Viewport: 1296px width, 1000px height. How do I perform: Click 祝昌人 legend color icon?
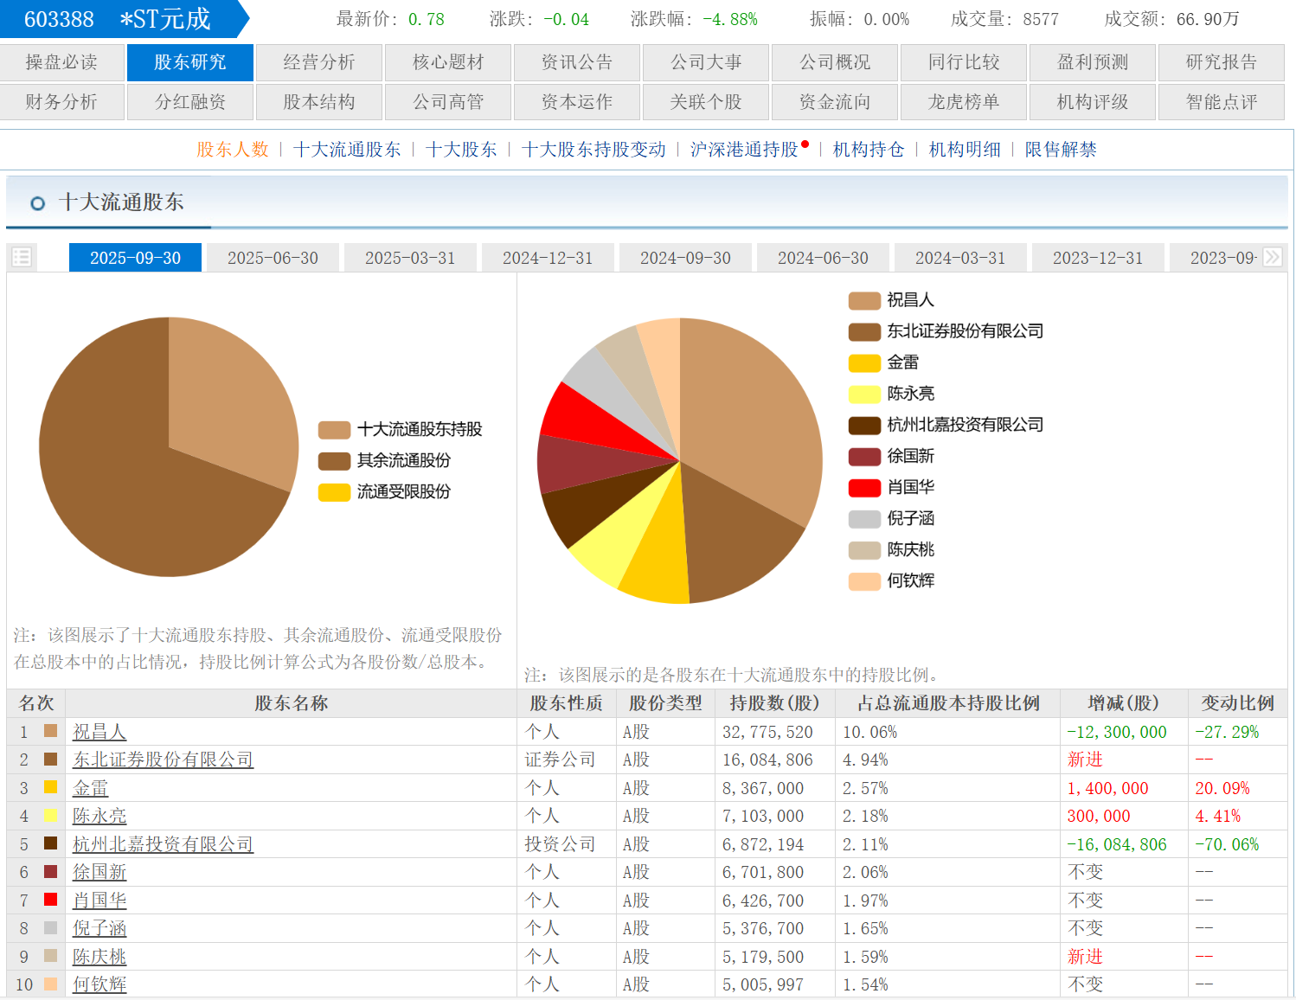863,300
